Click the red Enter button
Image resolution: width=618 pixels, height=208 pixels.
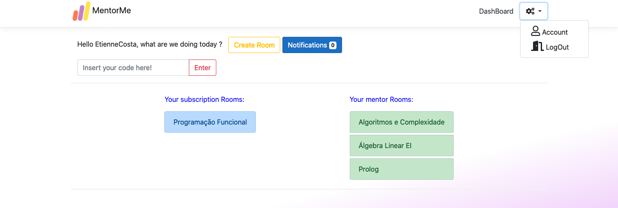point(203,68)
